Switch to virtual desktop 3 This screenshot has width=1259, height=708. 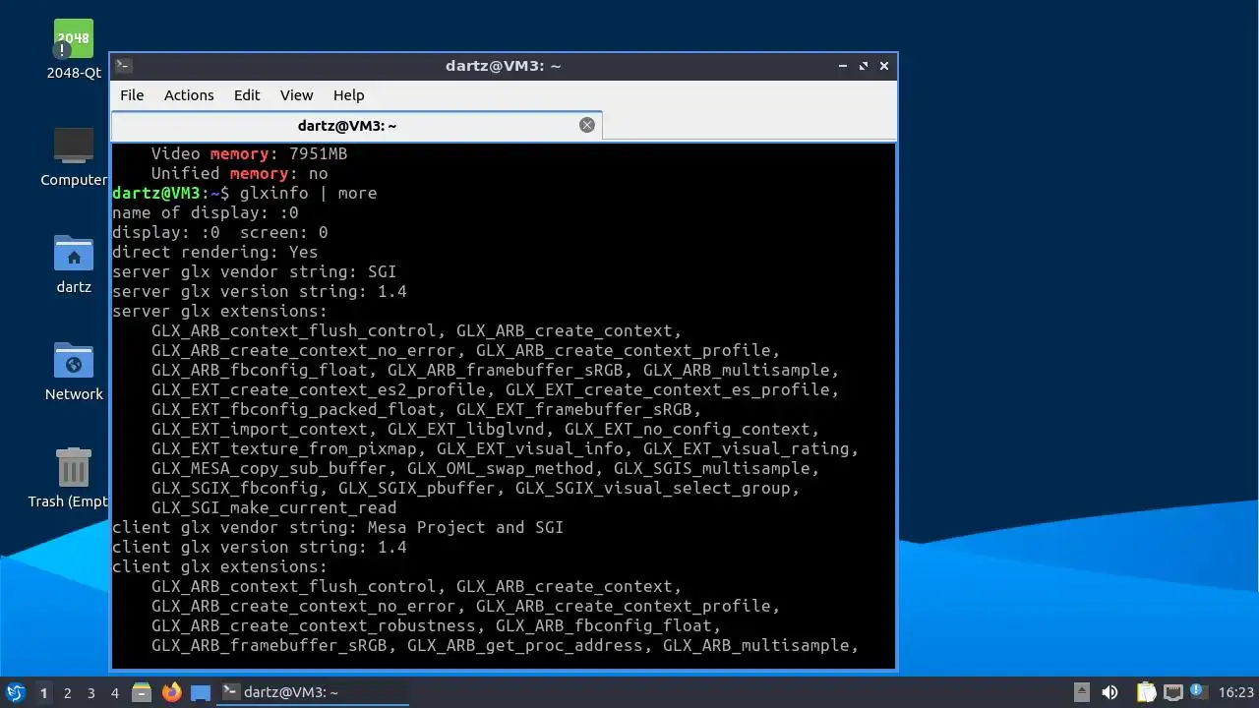(91, 692)
